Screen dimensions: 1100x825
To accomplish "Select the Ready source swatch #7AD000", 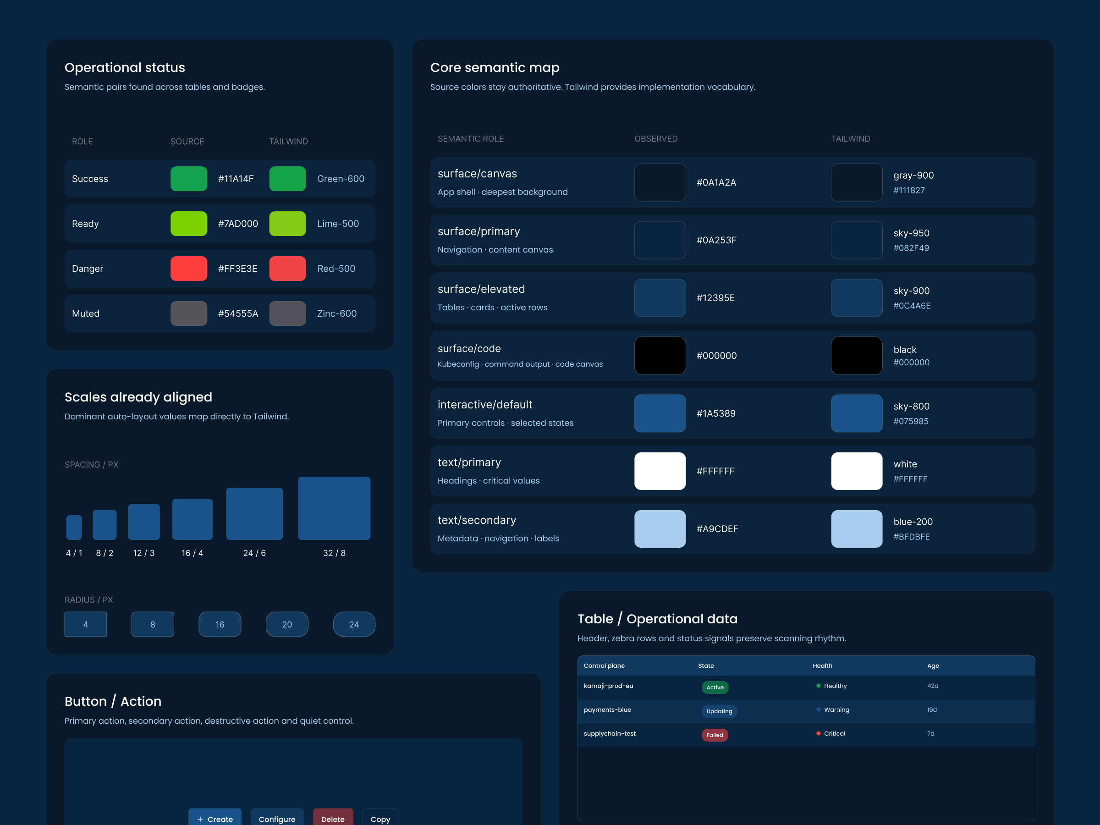I will (189, 224).
